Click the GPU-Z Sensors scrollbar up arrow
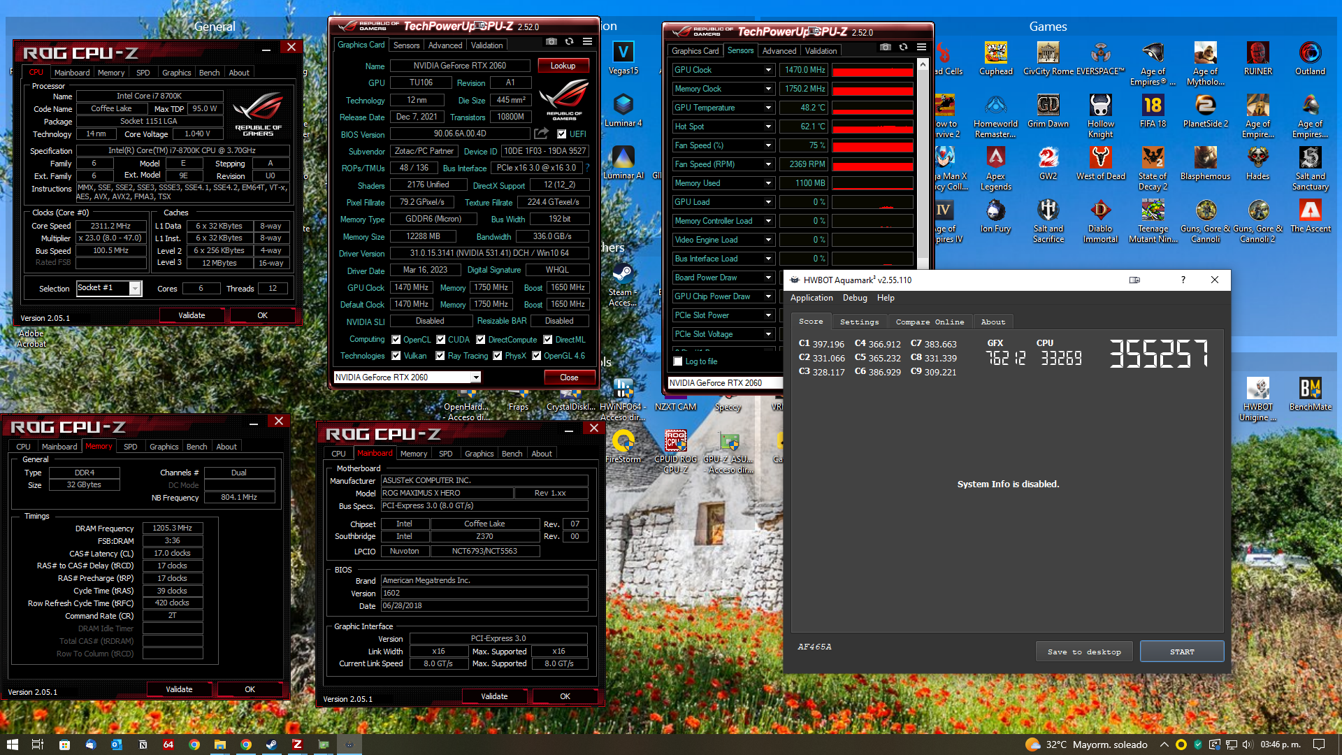The width and height of the screenshot is (1342, 755). pyautogui.click(x=923, y=65)
